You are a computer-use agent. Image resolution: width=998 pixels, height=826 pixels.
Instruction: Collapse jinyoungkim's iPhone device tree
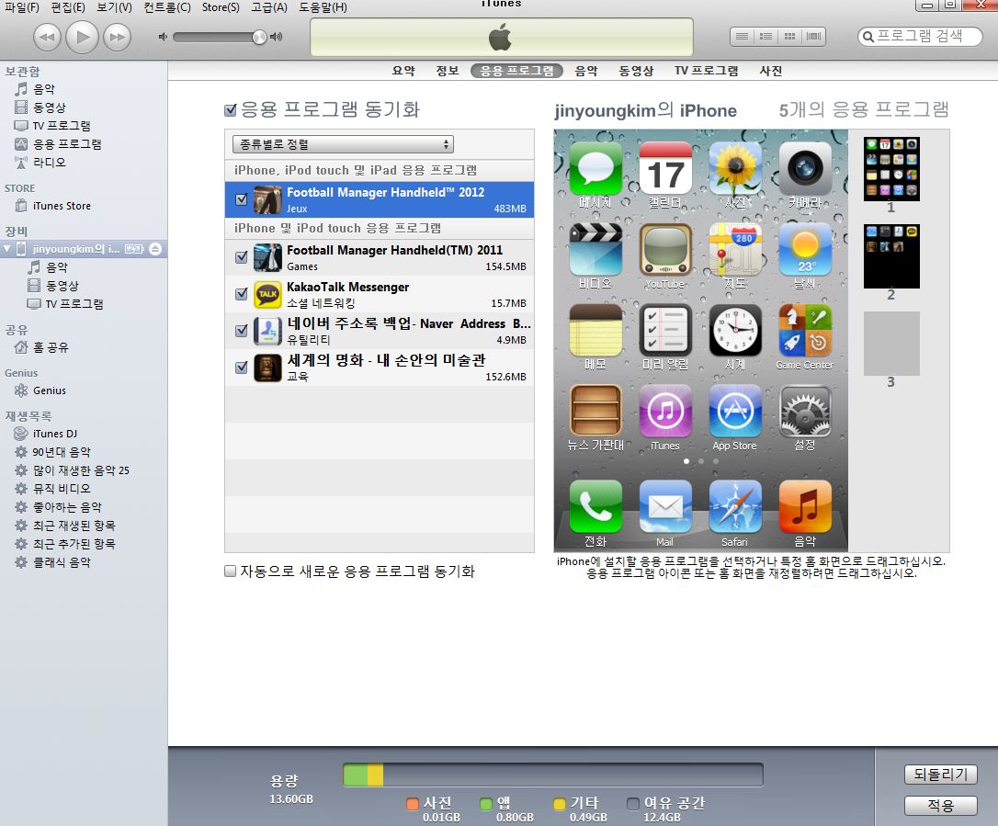pyautogui.click(x=7, y=249)
